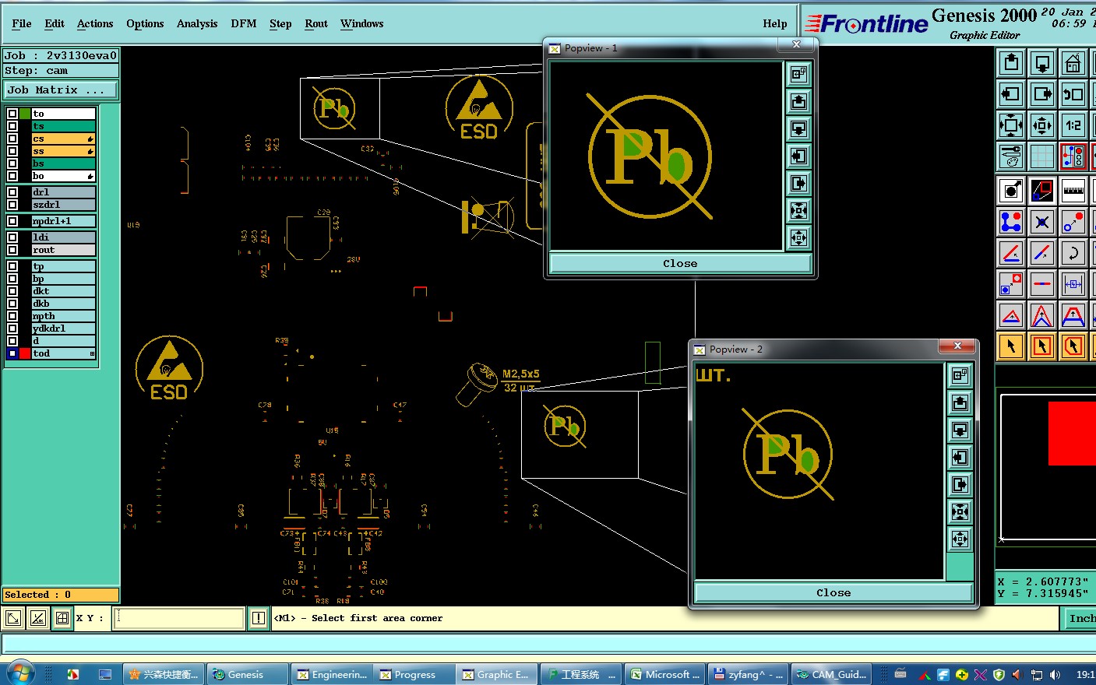Choose the plain arrow selection tool
Screen dimensions: 1096x685
click(1011, 346)
